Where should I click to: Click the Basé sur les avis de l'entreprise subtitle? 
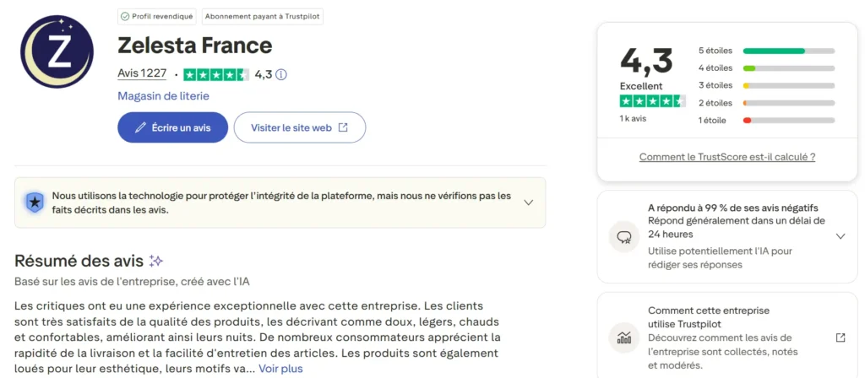click(x=133, y=282)
